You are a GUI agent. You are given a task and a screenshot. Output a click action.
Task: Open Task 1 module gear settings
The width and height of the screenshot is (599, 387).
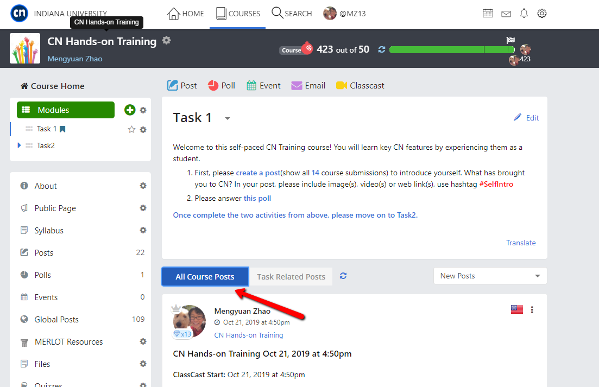tap(143, 130)
